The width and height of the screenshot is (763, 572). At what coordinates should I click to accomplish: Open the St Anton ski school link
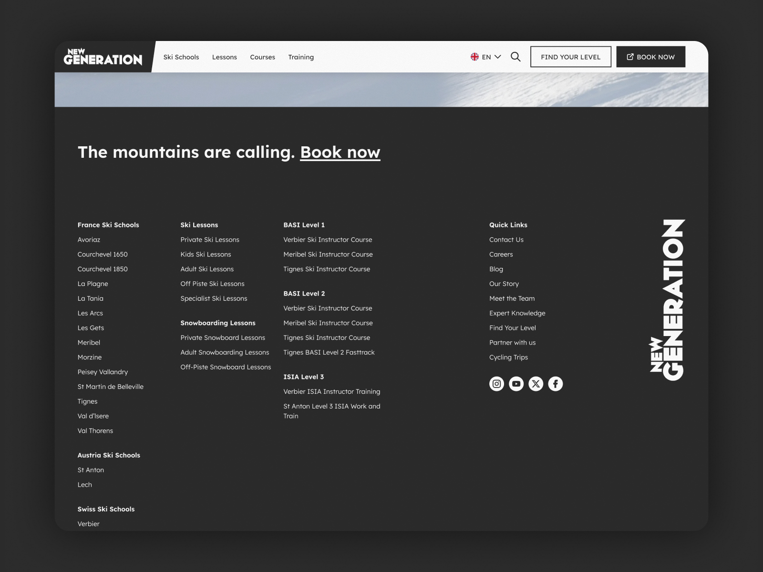click(91, 470)
